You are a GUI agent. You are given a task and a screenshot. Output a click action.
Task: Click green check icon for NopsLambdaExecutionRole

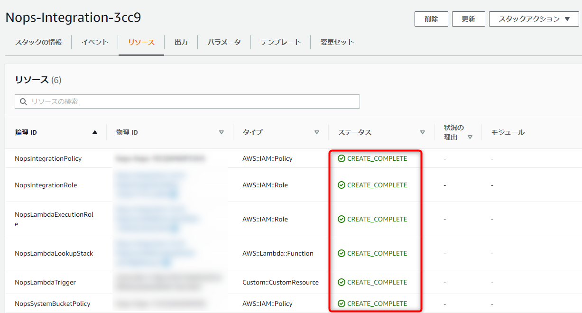click(x=342, y=219)
